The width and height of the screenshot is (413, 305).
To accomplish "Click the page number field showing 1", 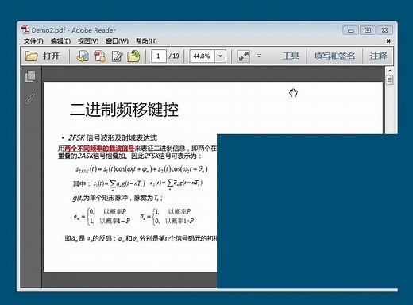I will (159, 56).
